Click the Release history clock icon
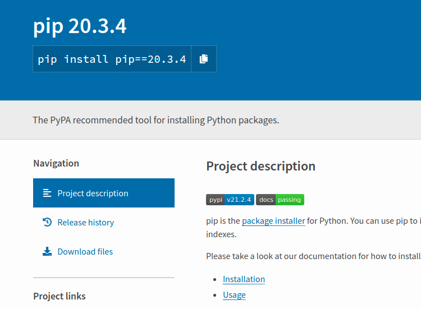 (47, 222)
